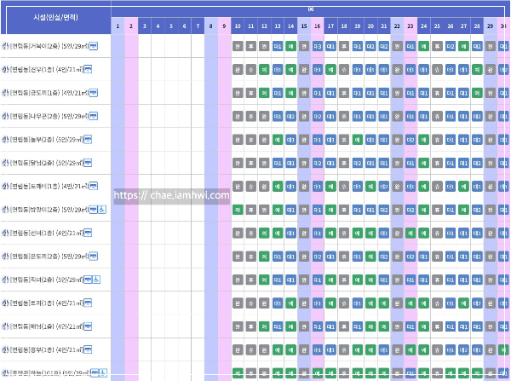
Task: Click the wheelchair accessibility icon for 방망이(2층)
Action: point(102,210)
